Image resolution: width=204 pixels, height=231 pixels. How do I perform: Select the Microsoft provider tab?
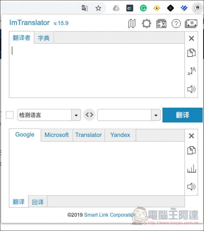(57, 135)
